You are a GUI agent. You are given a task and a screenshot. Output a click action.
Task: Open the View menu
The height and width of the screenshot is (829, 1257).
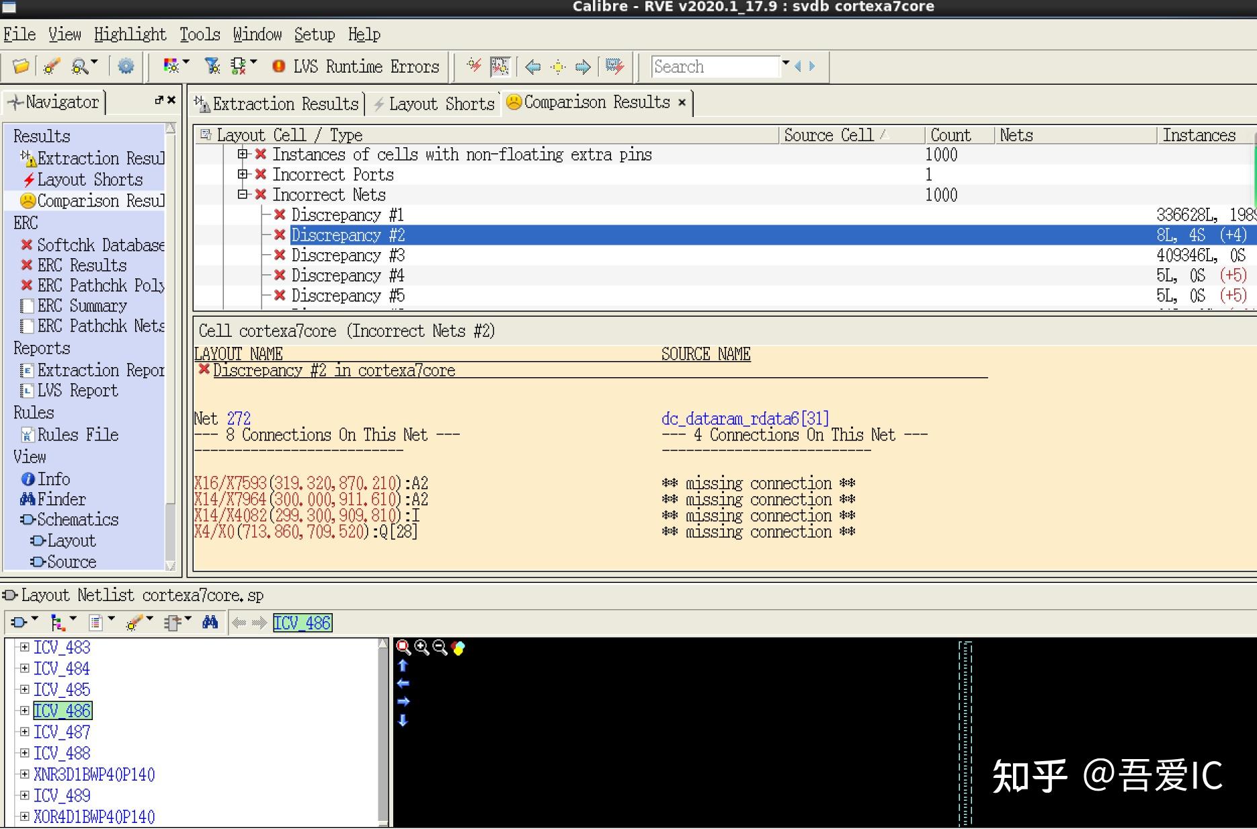pos(65,34)
